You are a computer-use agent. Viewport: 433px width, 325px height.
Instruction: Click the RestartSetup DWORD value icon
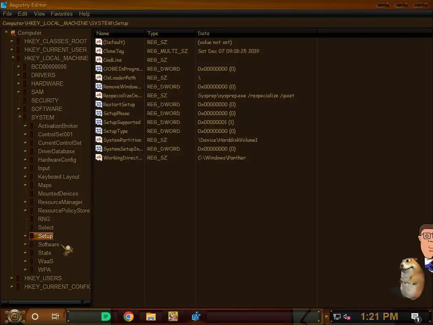tap(99, 104)
